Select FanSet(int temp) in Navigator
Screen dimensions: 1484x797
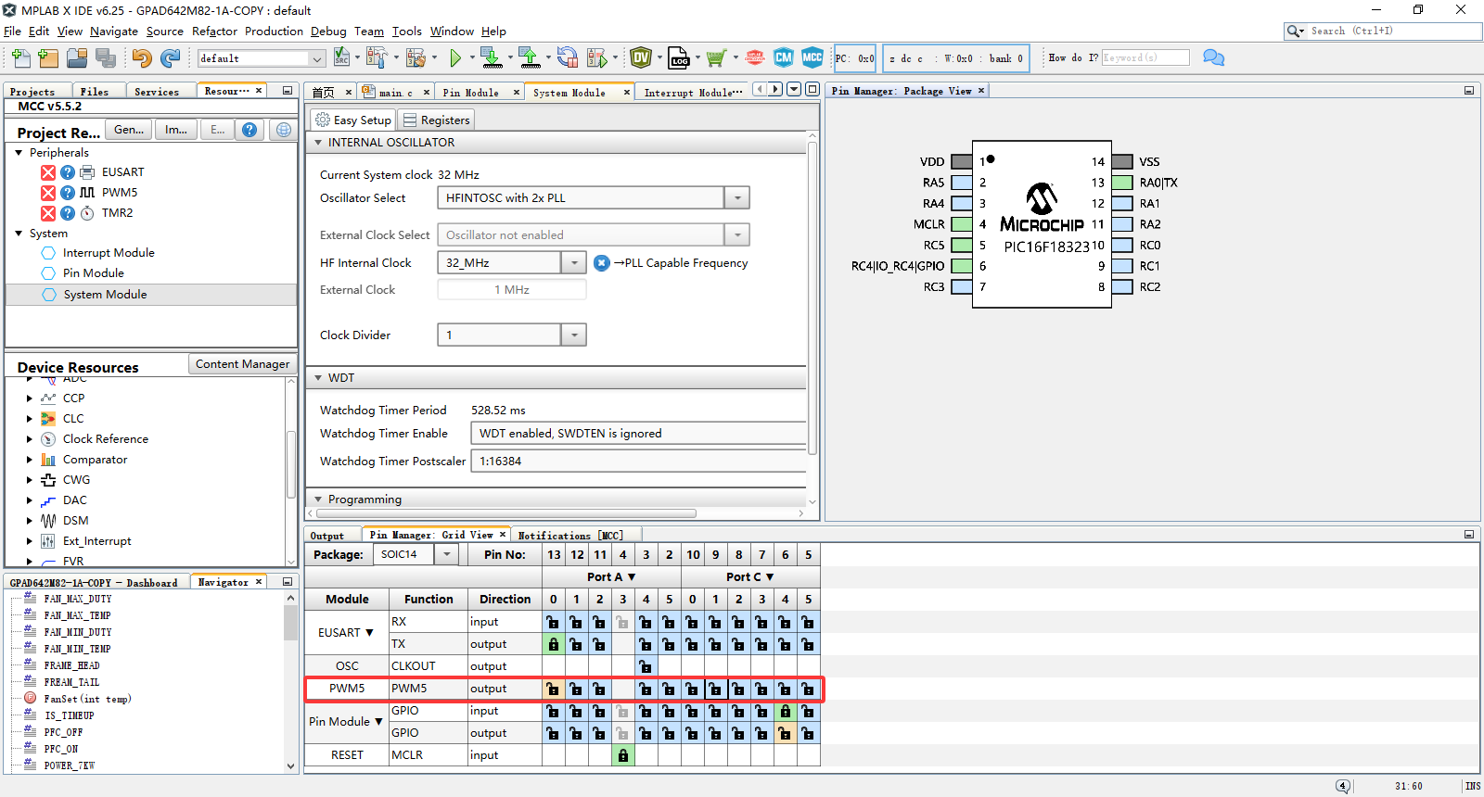point(87,699)
